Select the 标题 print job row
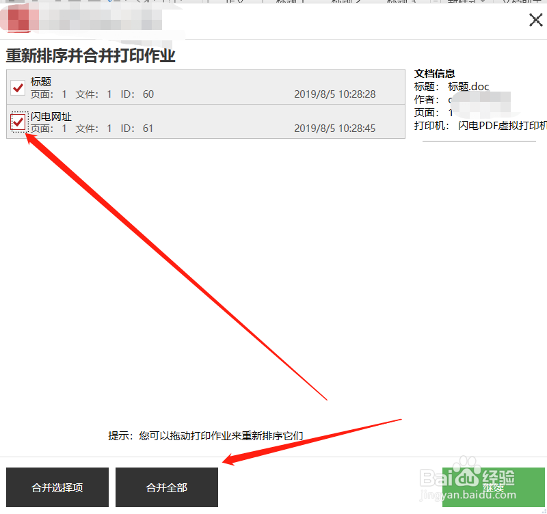The height and width of the screenshot is (514, 547). [206, 87]
